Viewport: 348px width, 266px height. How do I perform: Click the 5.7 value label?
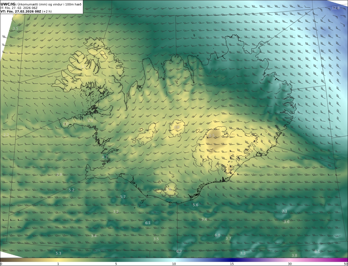point(123,197)
